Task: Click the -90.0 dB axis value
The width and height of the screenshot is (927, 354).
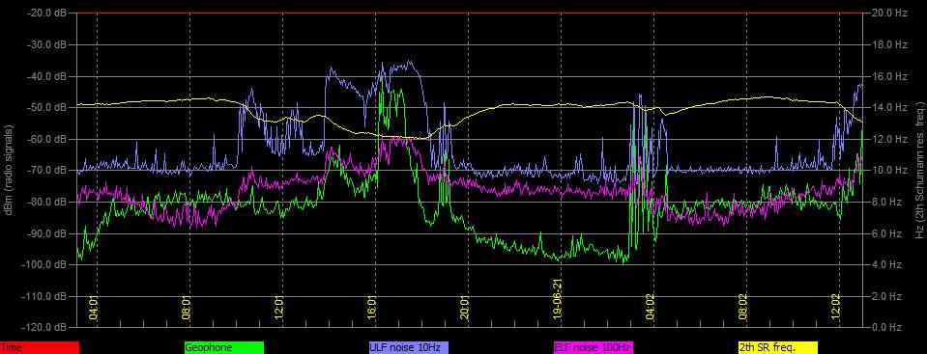Action: coord(47,233)
